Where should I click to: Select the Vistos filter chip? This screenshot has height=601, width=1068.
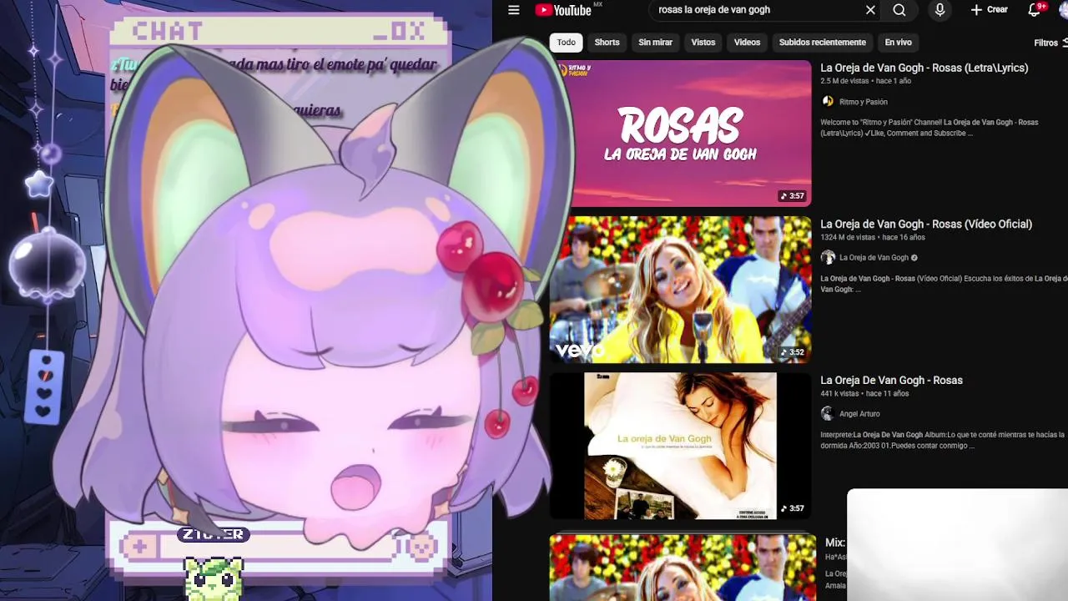point(703,43)
